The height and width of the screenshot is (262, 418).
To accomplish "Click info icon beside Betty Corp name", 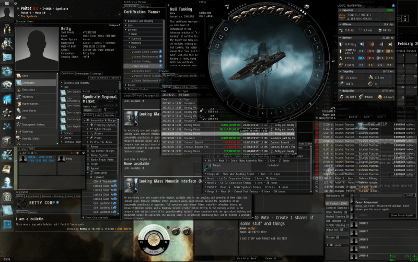I will tap(57, 202).
